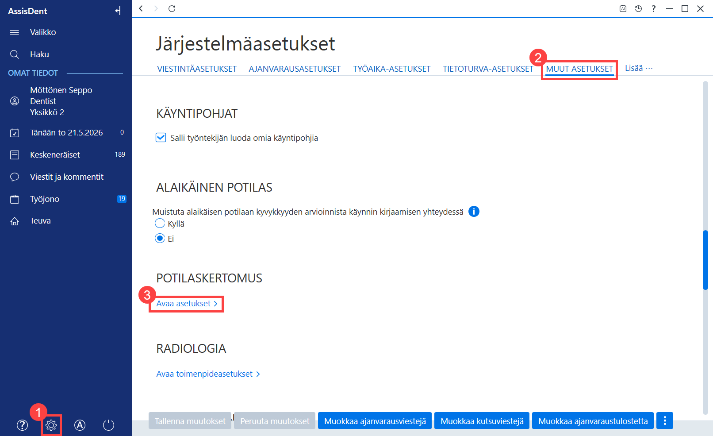This screenshot has width=713, height=436.
Task: Click Peruuta muutokset button
Action: (x=275, y=421)
